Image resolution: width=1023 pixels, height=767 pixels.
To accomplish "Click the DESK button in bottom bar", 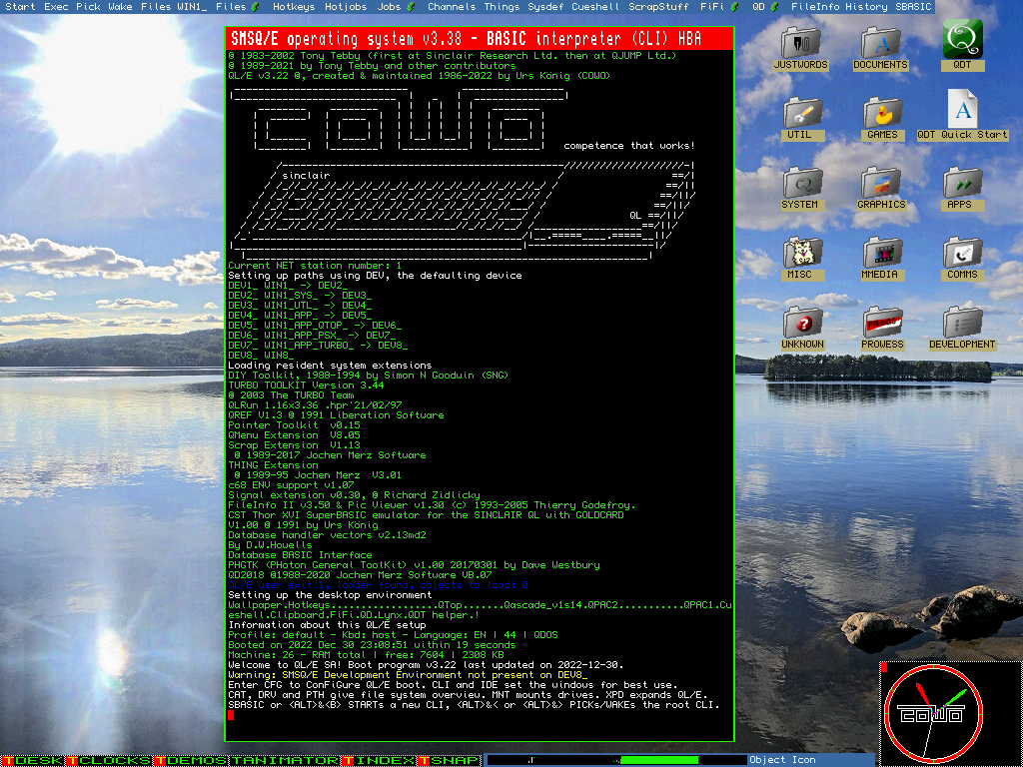I will pyautogui.click(x=33, y=760).
